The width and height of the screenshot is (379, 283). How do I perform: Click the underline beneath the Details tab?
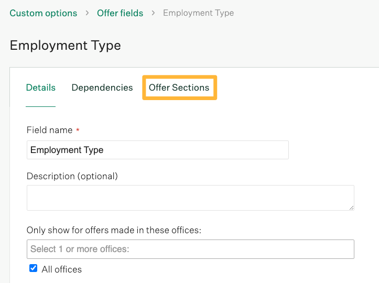(41, 106)
